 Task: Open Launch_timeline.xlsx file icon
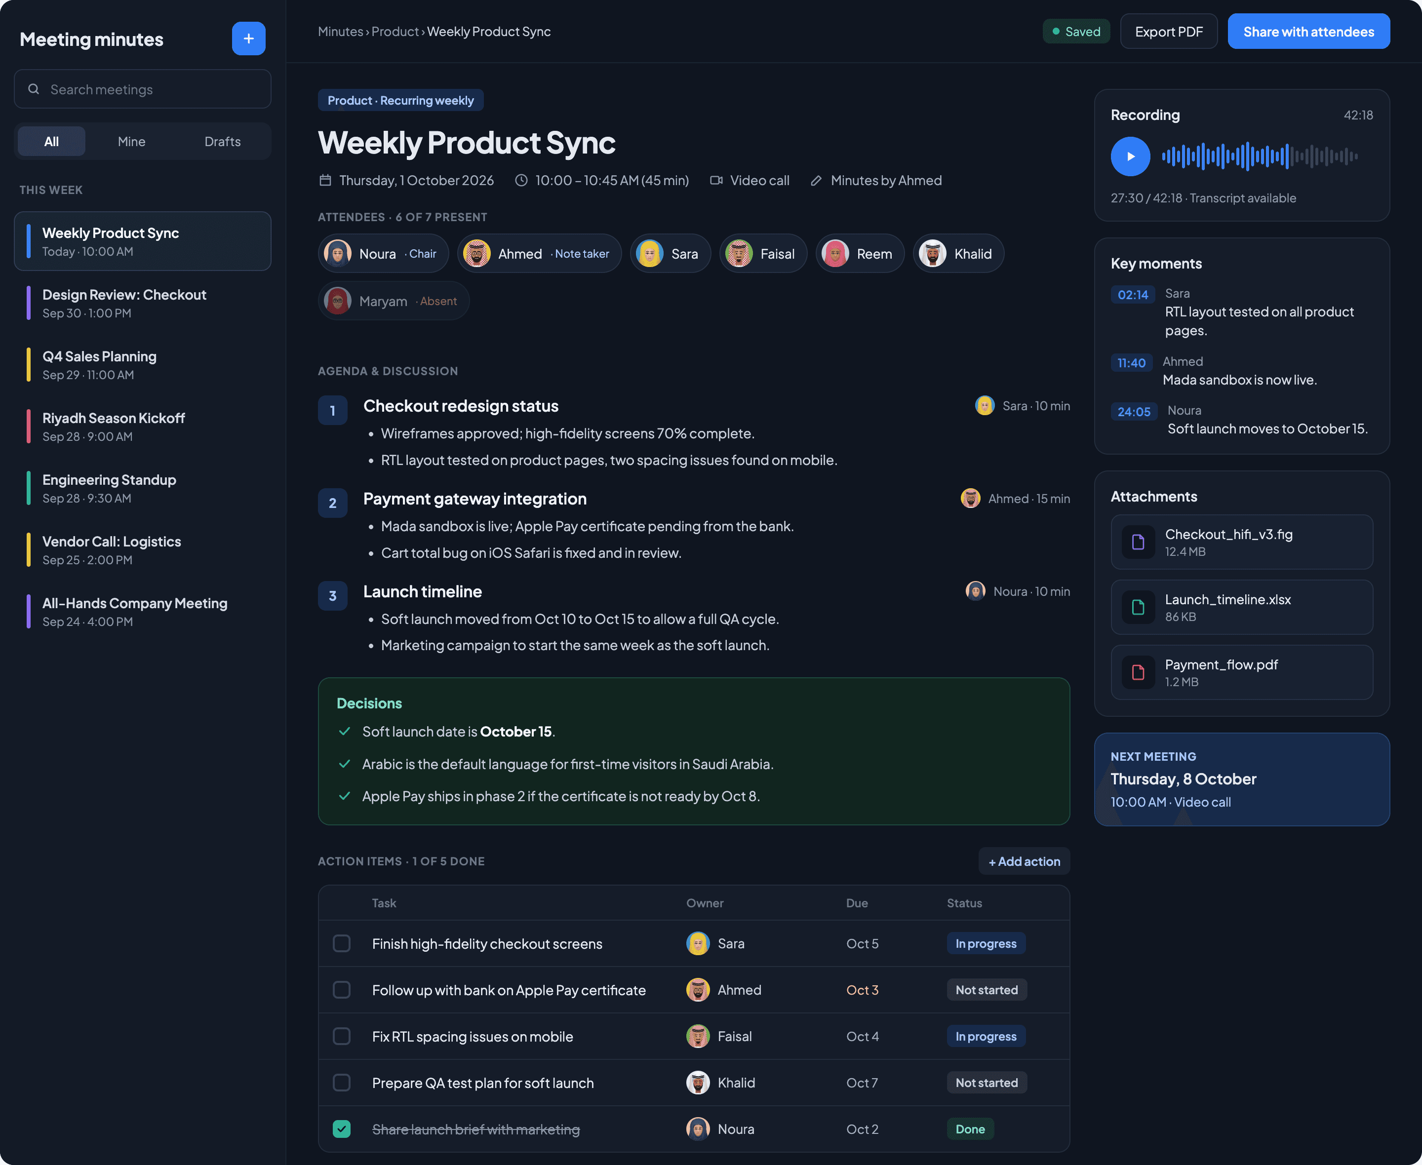[1138, 607]
